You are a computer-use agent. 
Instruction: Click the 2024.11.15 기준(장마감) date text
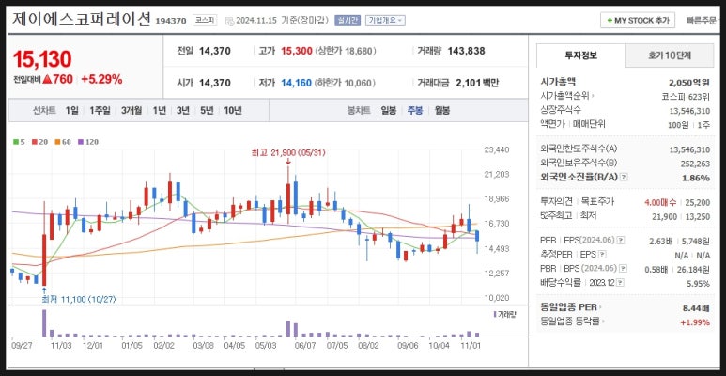click(282, 21)
